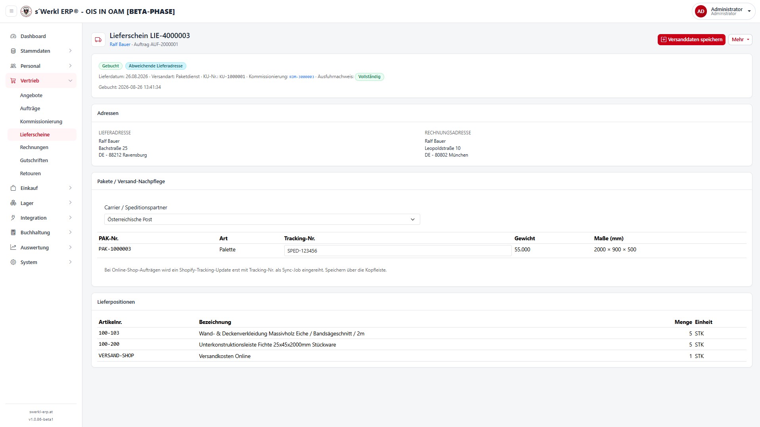Click the red AD user avatar
This screenshot has height=427, width=760.
pos(701,11)
